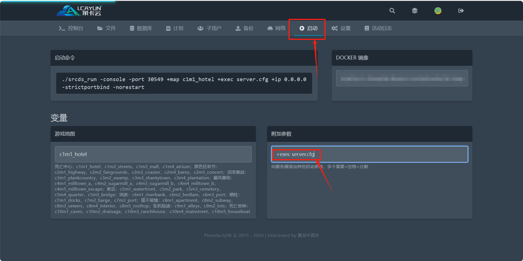Open the 网络 network tab

(276, 28)
